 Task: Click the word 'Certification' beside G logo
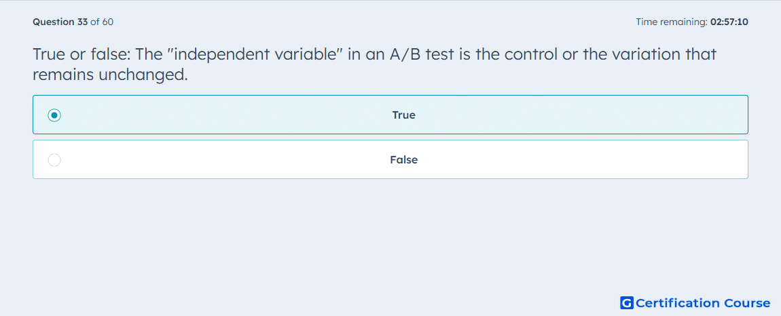click(678, 302)
